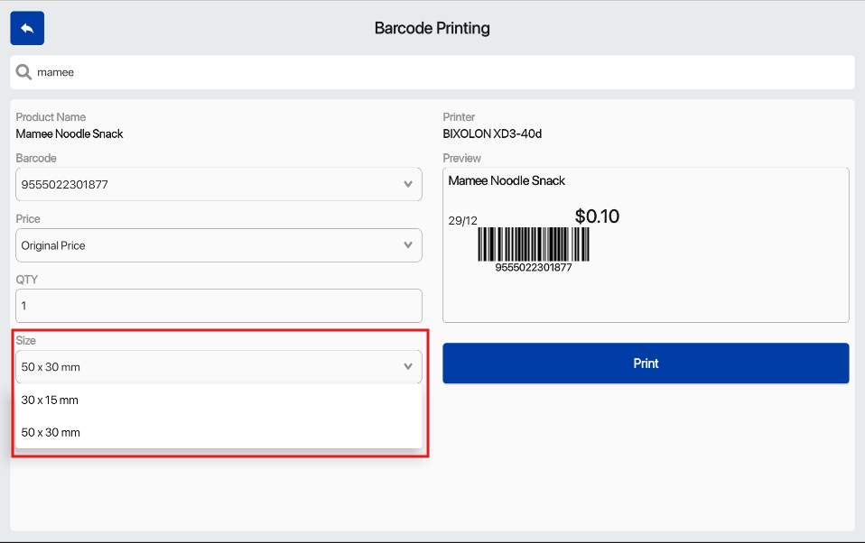Click the Mamee Noodle Snack preview title
865x543 pixels.
507,181
